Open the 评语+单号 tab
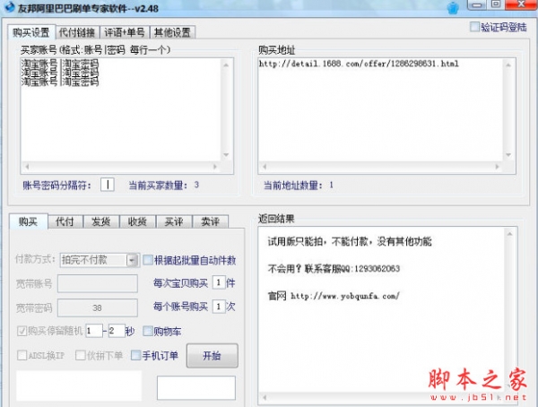Viewport: 538px width, 407px height. click(x=125, y=32)
